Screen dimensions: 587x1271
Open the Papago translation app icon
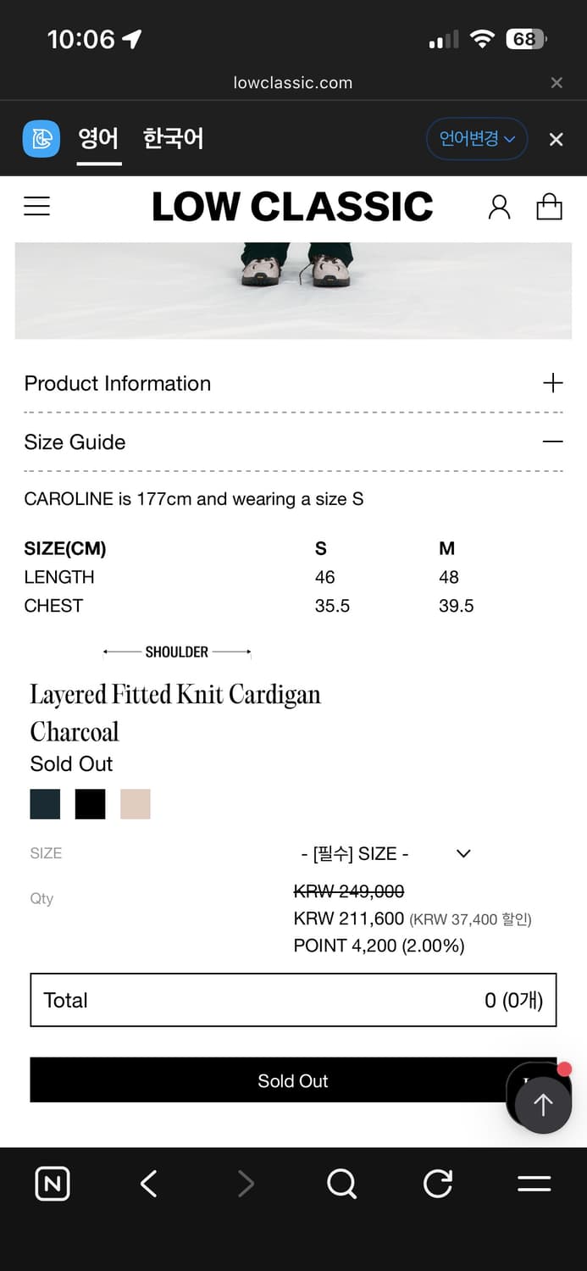pos(41,138)
